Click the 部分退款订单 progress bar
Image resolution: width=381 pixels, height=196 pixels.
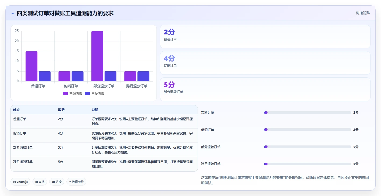coord(308,147)
